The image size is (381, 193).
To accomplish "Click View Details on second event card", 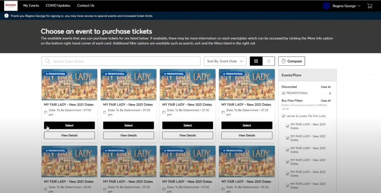I will [x=128, y=135].
